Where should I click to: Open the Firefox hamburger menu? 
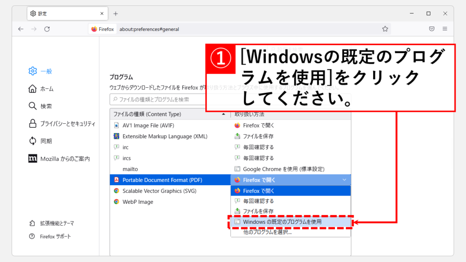445,29
